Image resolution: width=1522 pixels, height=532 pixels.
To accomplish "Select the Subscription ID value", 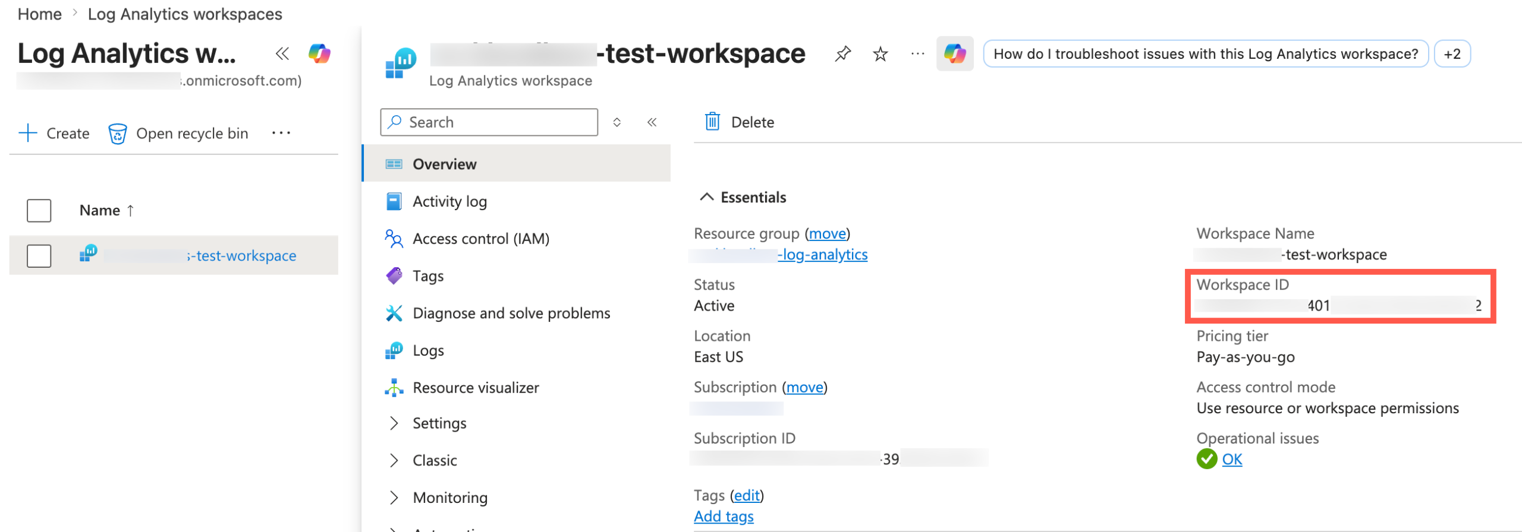I will point(839,459).
